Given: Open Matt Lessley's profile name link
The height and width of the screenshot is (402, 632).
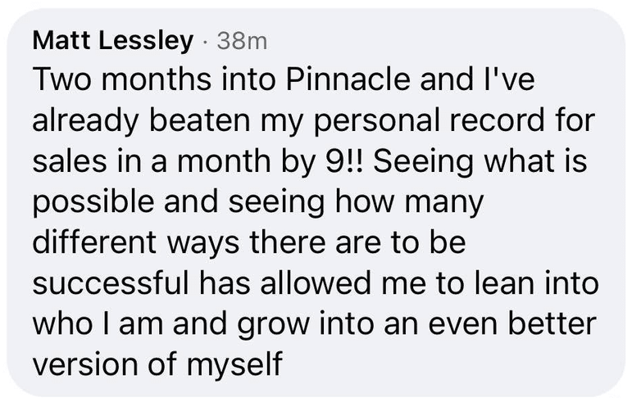Looking at the screenshot, I should point(113,39).
